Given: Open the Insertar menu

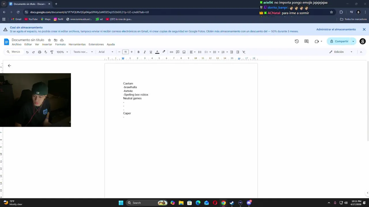Looking at the screenshot, I should pos(47,45).
